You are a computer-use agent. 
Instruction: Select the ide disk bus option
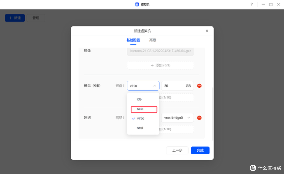pyautogui.click(x=139, y=99)
